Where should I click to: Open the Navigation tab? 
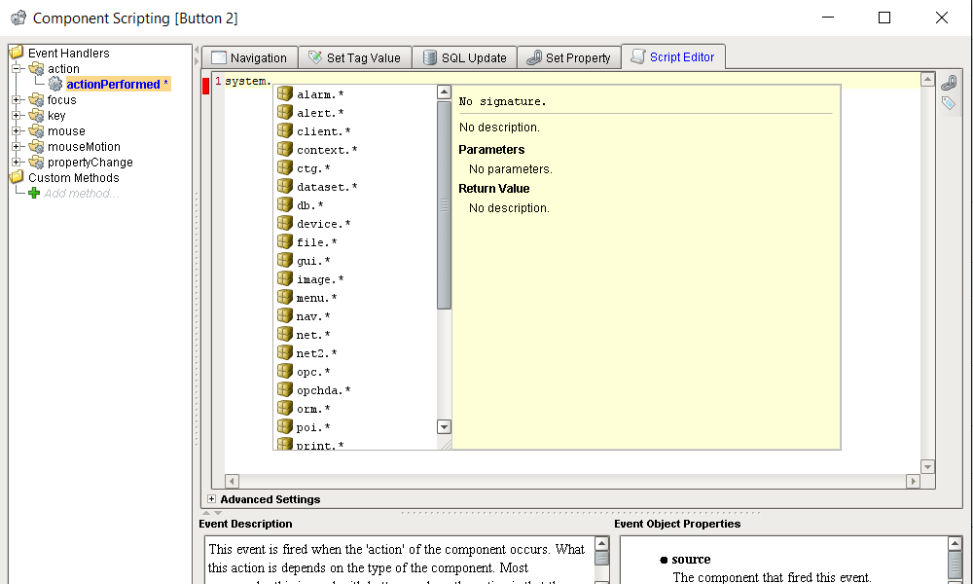(x=250, y=57)
